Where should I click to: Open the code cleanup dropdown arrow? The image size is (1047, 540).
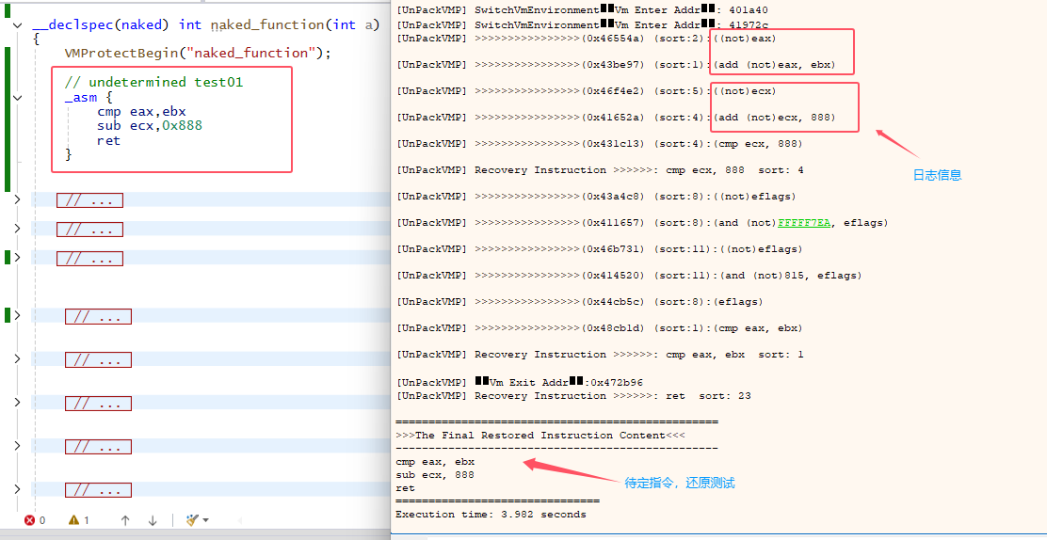[x=205, y=520]
